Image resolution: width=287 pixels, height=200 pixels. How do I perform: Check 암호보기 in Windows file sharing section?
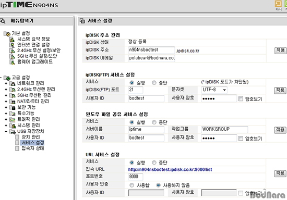coord(241,138)
